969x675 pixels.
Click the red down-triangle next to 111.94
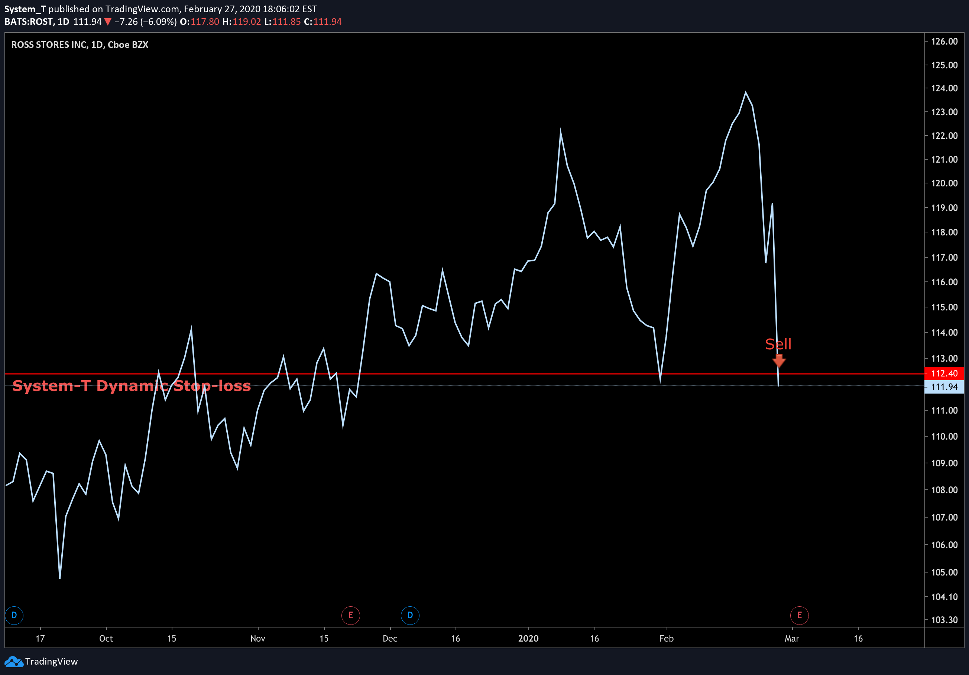pos(108,22)
